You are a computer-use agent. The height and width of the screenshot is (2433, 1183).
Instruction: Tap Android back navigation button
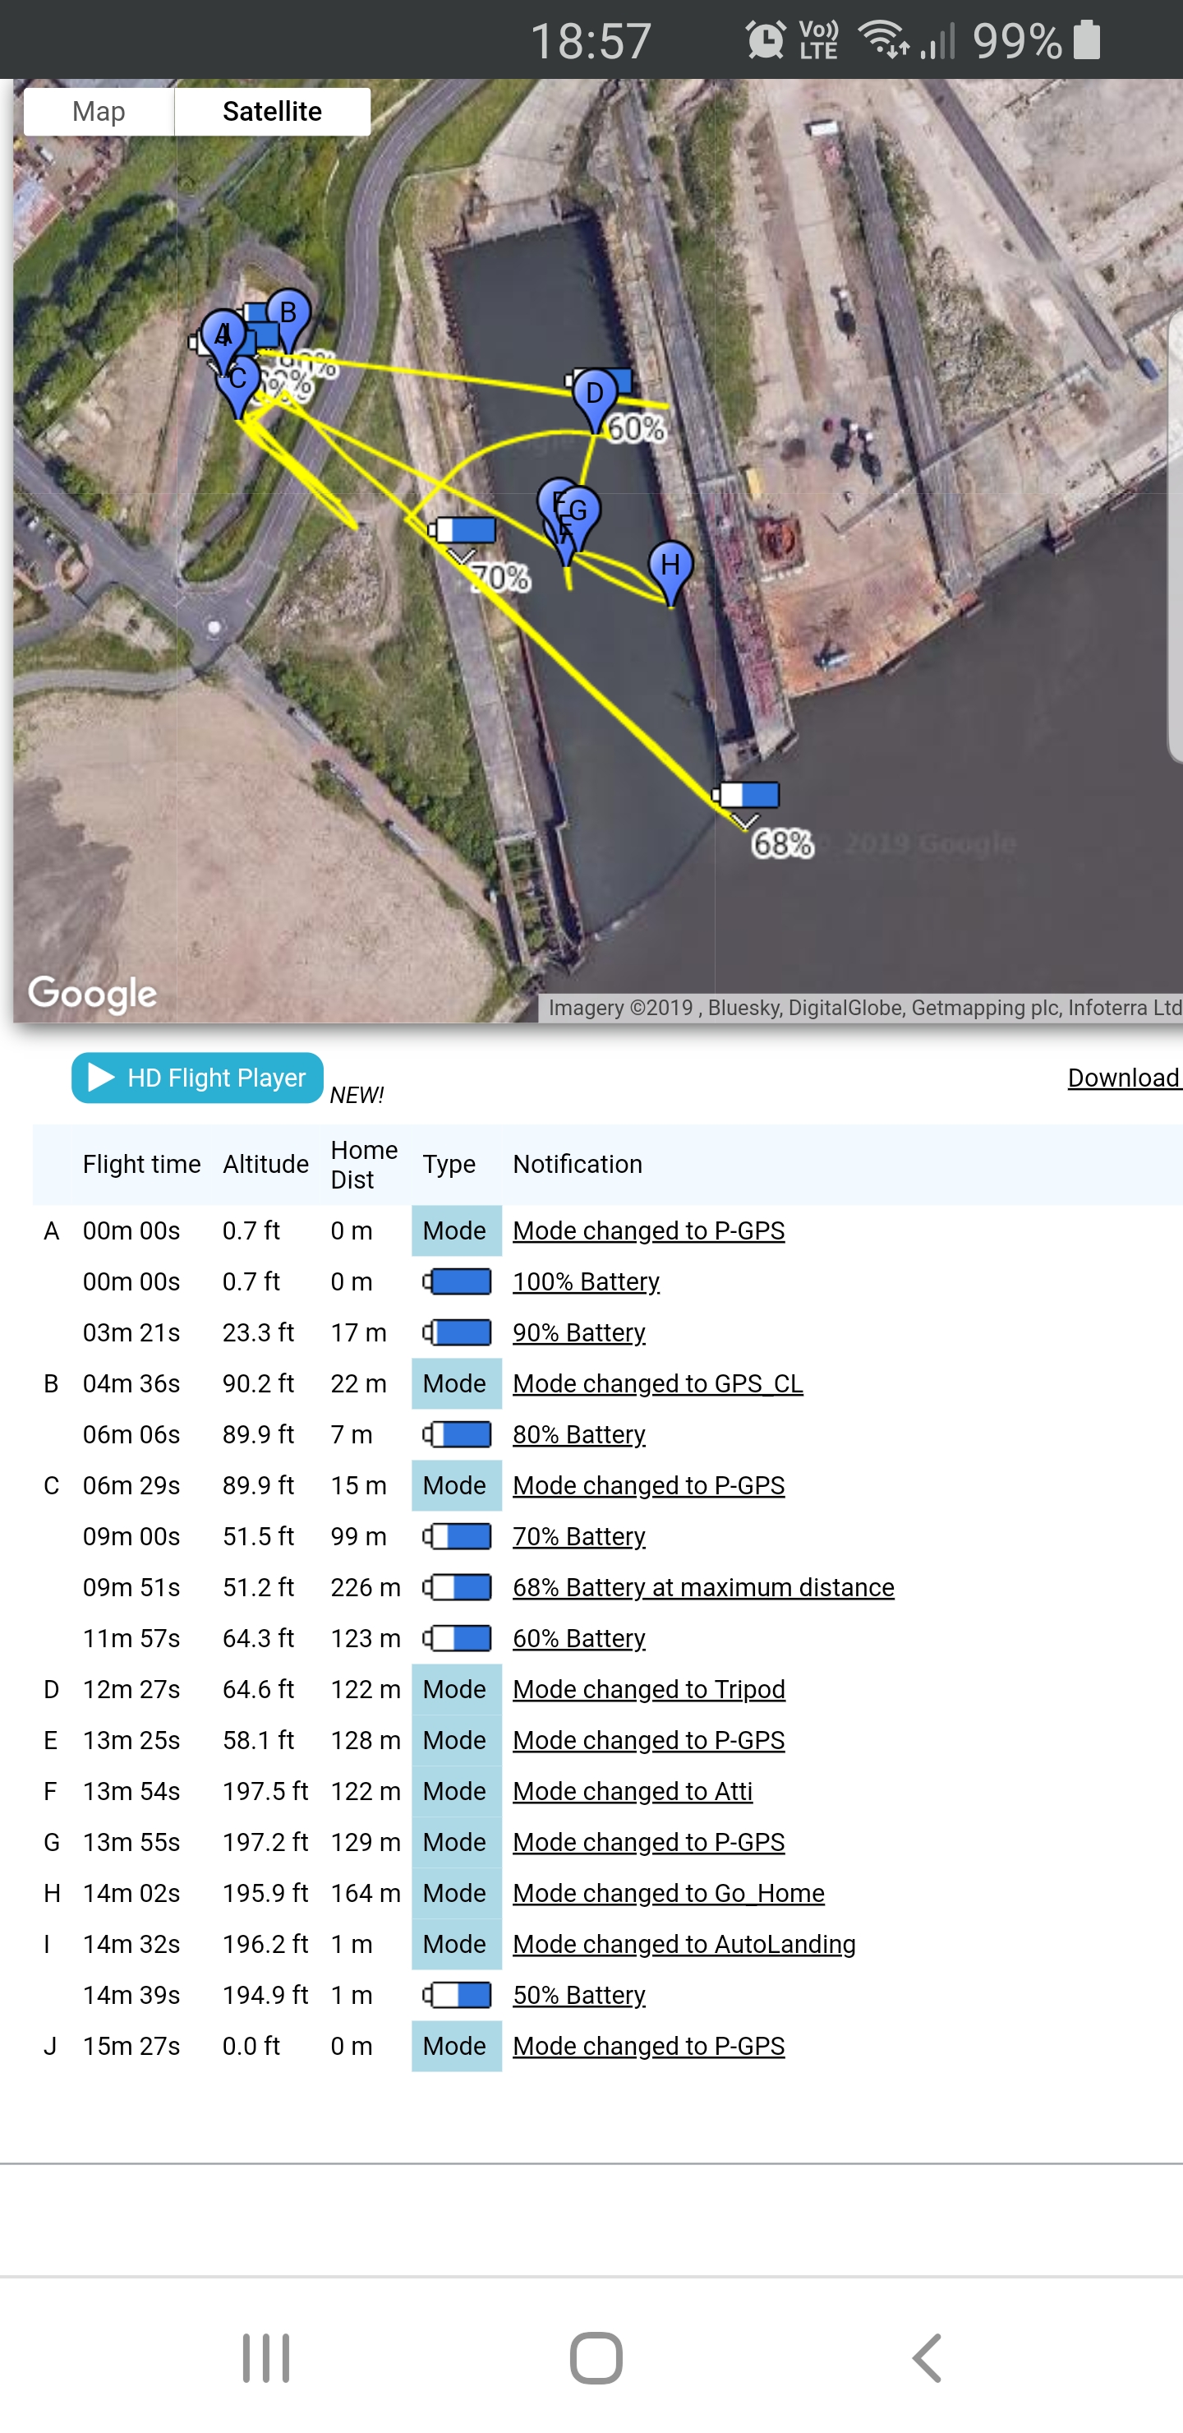(x=926, y=2357)
